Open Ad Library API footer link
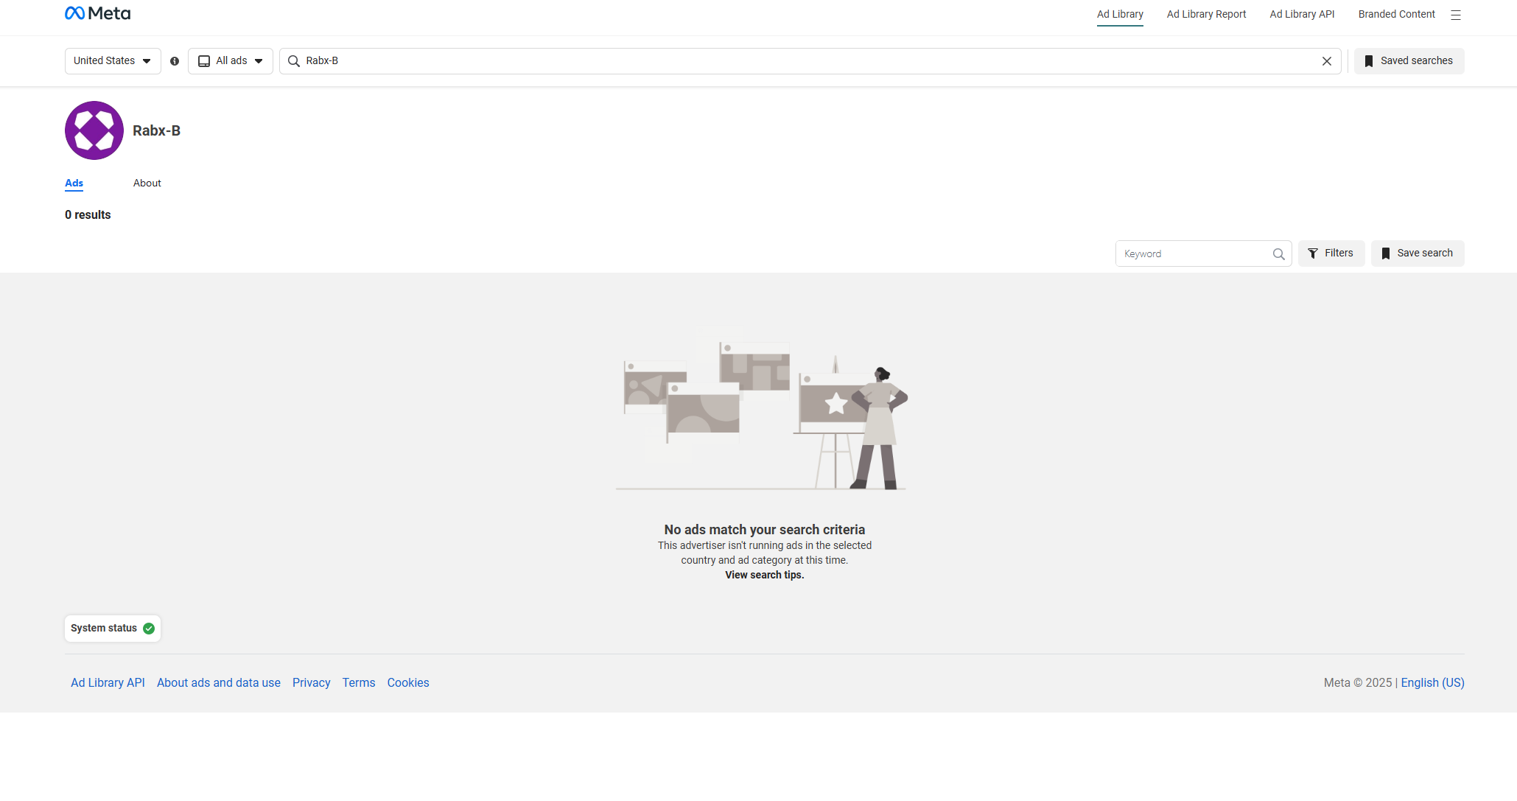 (x=108, y=682)
